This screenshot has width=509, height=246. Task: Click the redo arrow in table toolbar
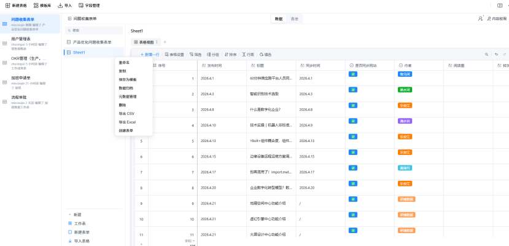(x=505, y=55)
